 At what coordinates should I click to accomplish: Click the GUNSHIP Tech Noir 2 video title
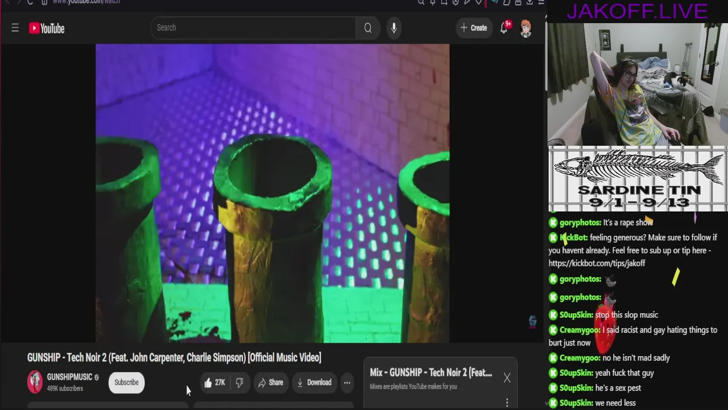pyautogui.click(x=174, y=358)
